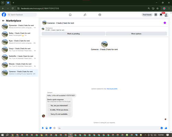This screenshot has height=137, width=172.
Task: Click the large Cameron listing thumbnail
Action: (104, 44)
